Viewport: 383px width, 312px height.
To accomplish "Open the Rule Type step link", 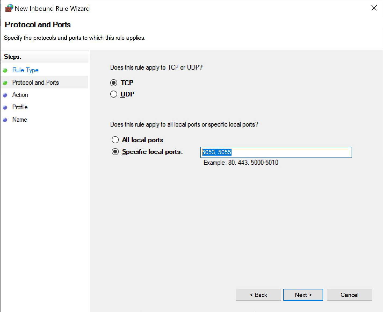I will pos(25,70).
